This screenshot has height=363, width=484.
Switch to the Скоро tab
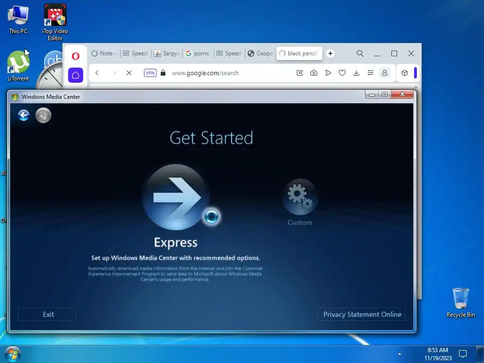(x=260, y=53)
